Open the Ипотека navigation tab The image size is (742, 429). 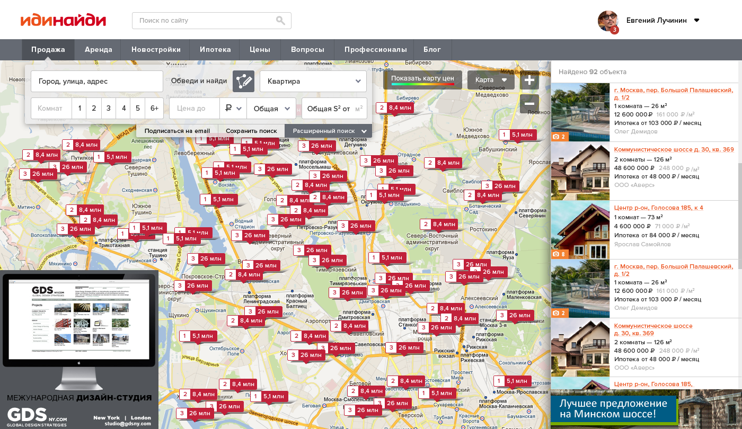(x=215, y=50)
